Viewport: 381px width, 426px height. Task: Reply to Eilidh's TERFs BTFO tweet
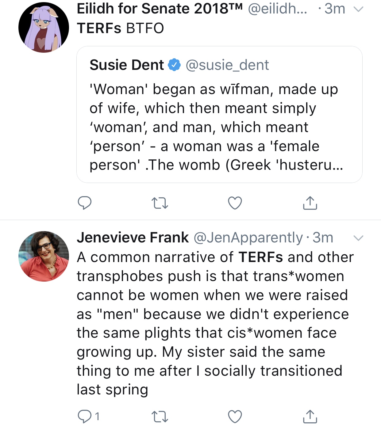tap(85, 203)
